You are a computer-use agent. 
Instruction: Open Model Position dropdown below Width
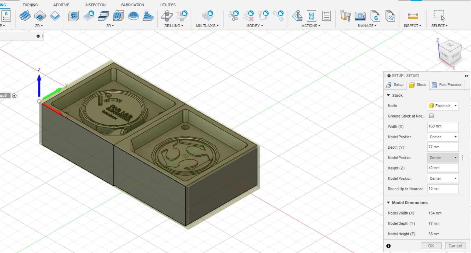pos(443,137)
